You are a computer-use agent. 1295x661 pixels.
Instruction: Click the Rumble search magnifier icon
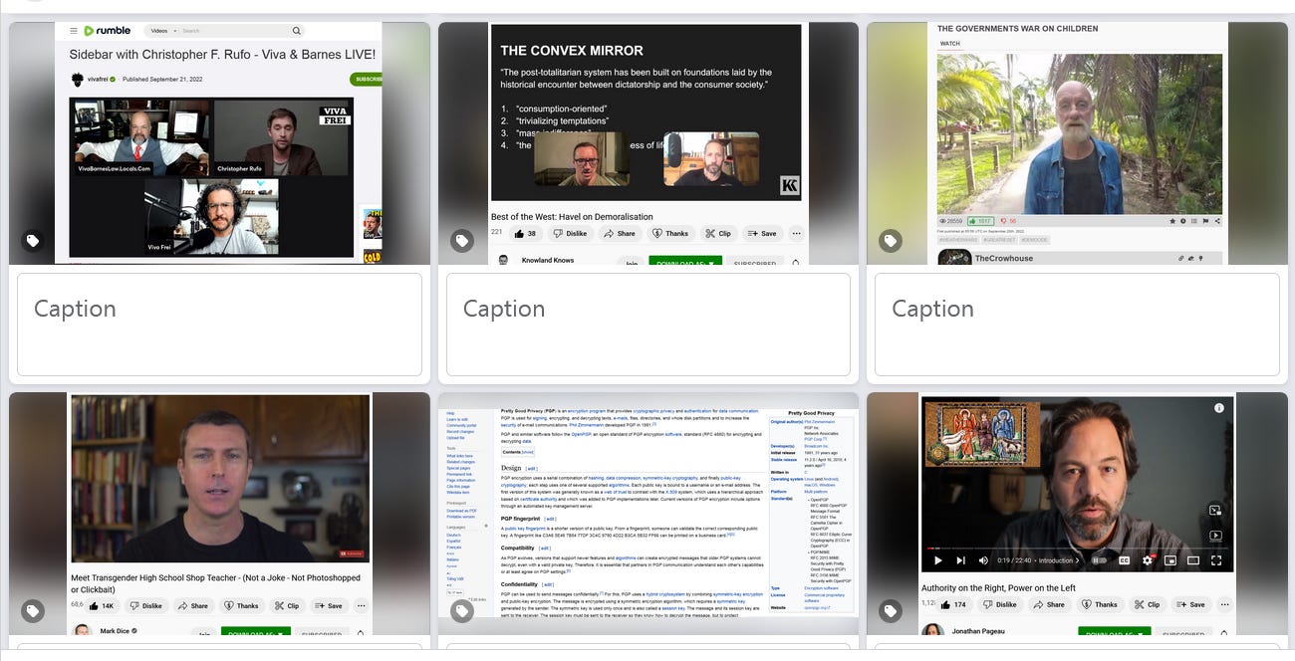click(x=296, y=31)
